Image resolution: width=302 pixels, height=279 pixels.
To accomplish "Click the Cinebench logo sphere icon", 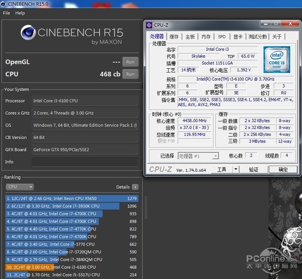I will [x=28, y=32].
